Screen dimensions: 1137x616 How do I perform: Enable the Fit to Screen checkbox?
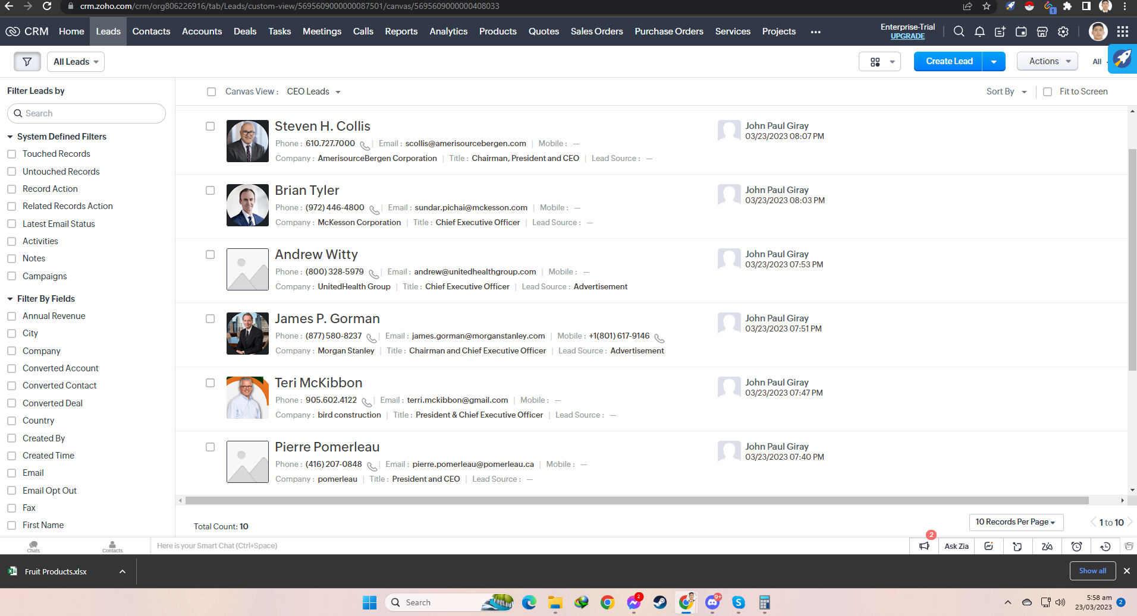click(1047, 91)
